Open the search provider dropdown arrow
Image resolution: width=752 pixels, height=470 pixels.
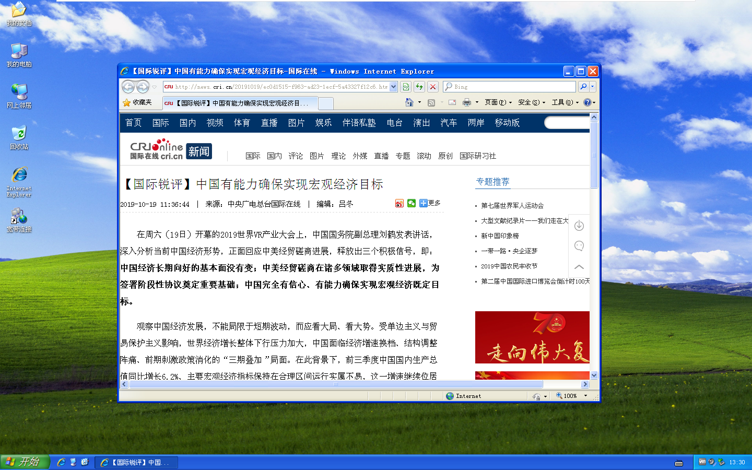[x=592, y=87]
